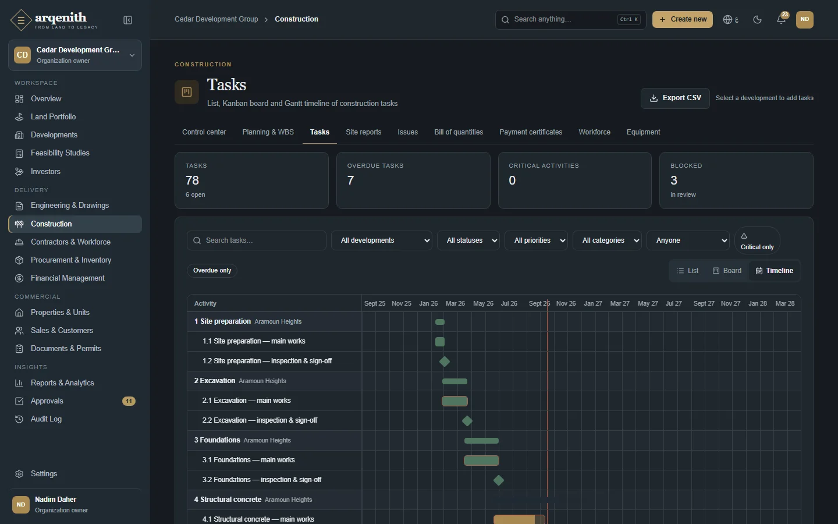
Task: Open Feasibility Studies
Action: 75,153
